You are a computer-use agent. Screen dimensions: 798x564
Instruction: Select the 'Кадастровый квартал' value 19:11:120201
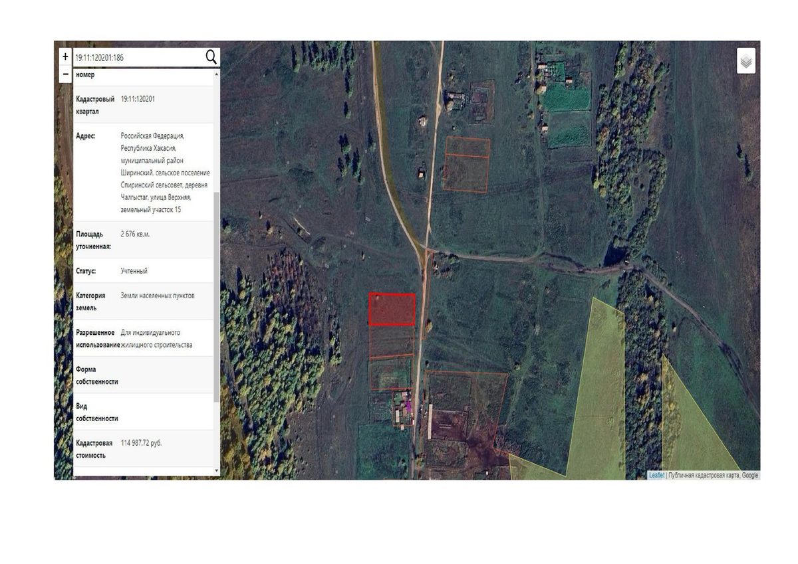tap(138, 99)
